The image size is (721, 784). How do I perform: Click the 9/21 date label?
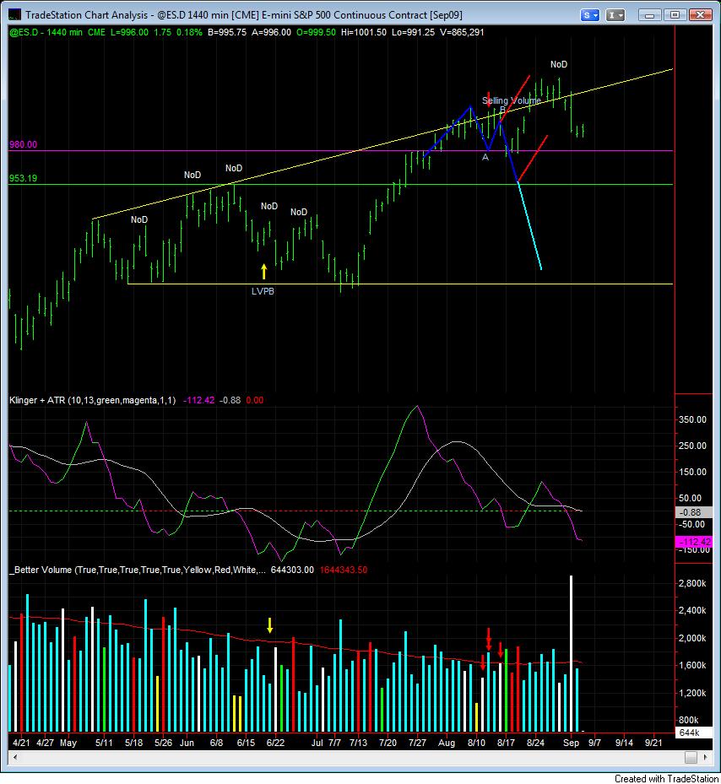pos(653,743)
